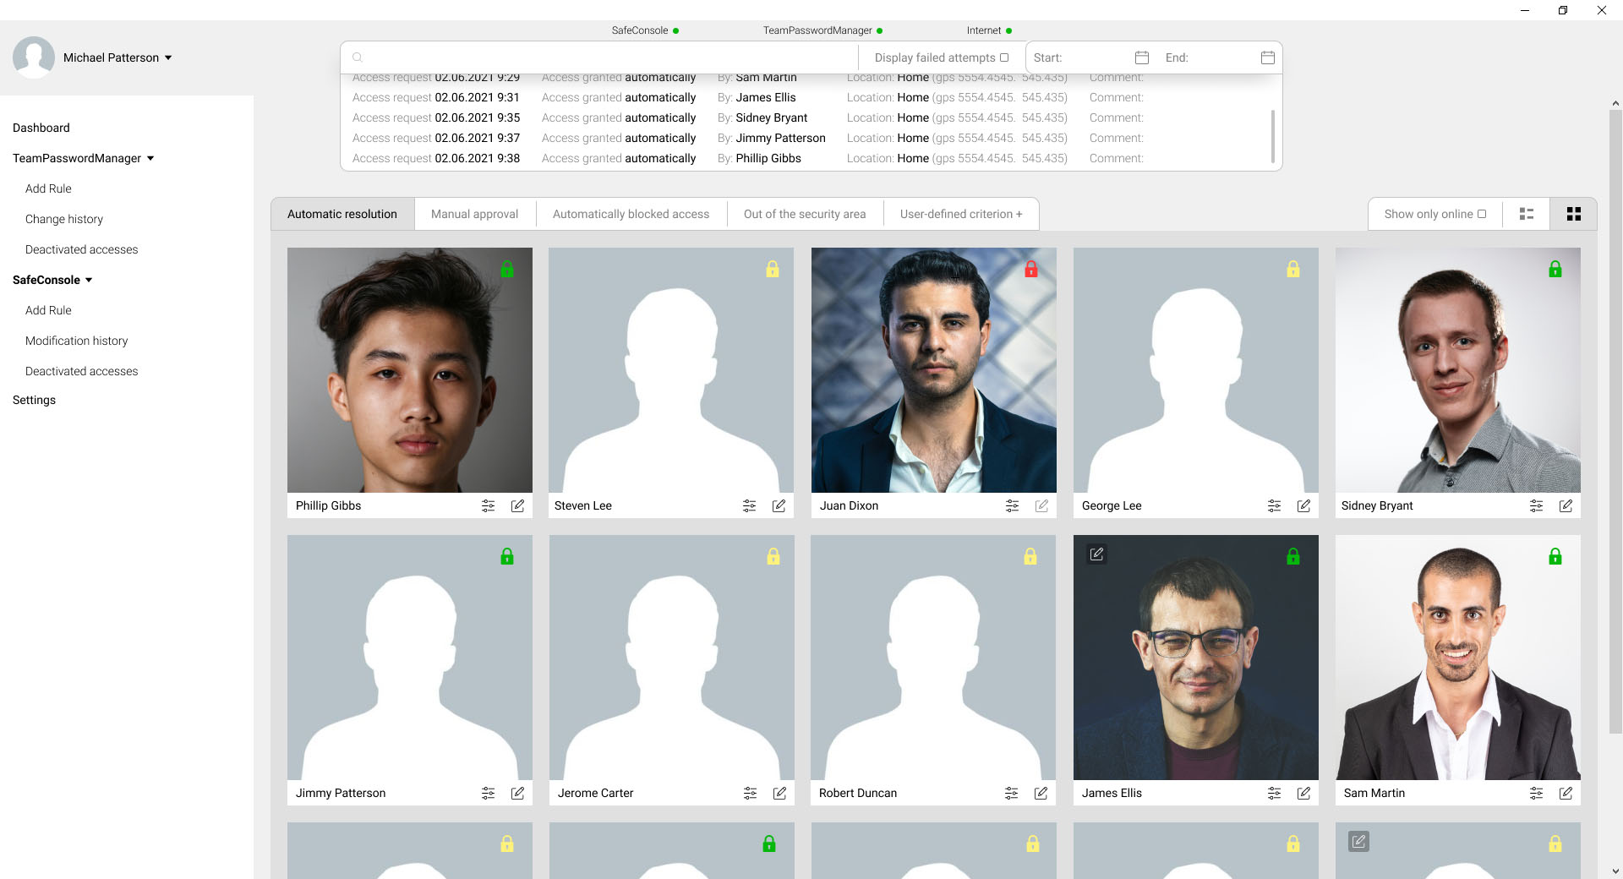Open Juan Dixon's profile photo

(934, 370)
